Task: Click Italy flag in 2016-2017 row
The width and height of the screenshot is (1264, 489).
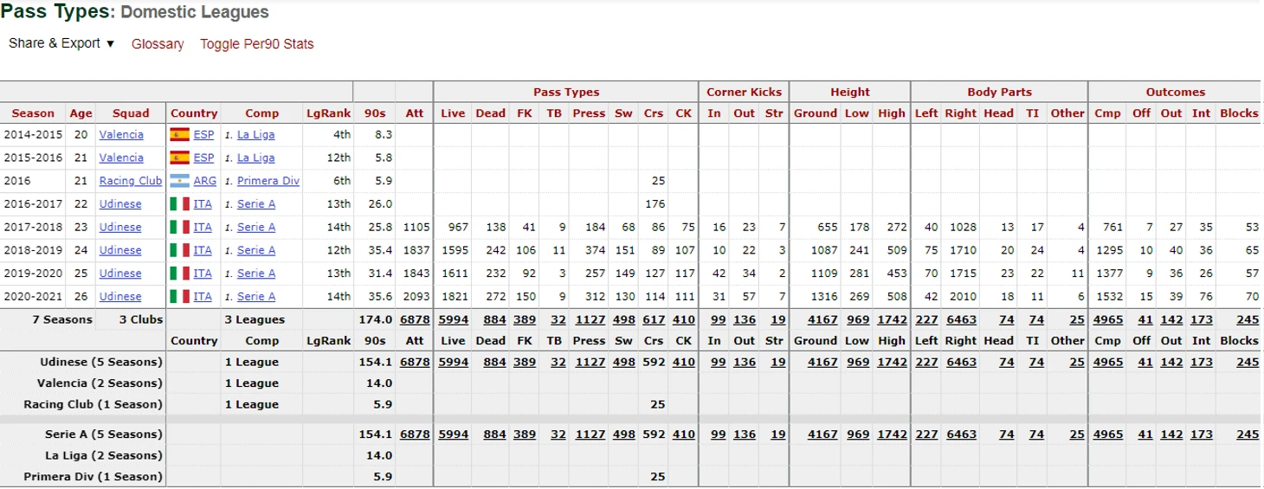Action: (180, 203)
